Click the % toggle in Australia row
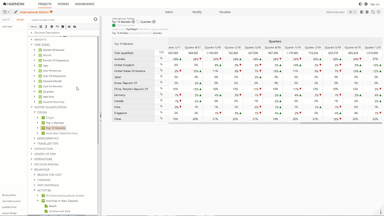This screenshot has height=216, width=384. (x=161, y=58)
